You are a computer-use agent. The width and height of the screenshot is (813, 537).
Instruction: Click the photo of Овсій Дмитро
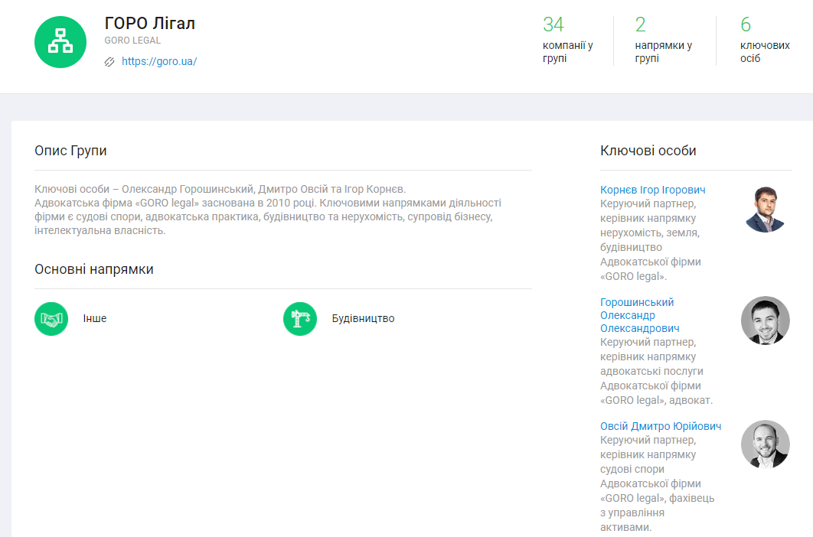[765, 444]
